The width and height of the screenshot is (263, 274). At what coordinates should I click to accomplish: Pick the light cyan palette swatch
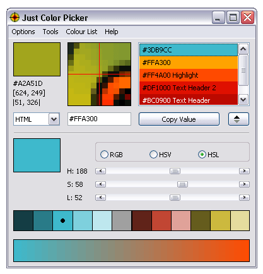pyautogui.click(x=83, y=221)
